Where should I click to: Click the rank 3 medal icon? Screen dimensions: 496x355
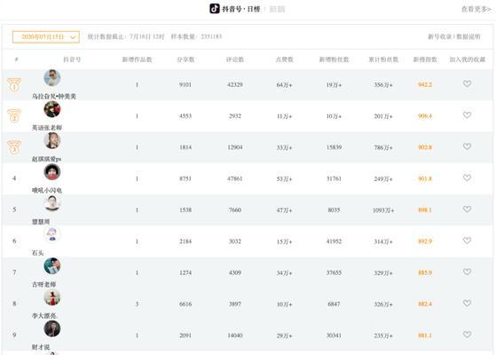click(14, 147)
